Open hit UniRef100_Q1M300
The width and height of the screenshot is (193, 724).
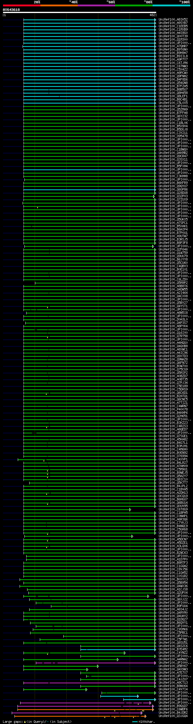[x=173, y=40]
